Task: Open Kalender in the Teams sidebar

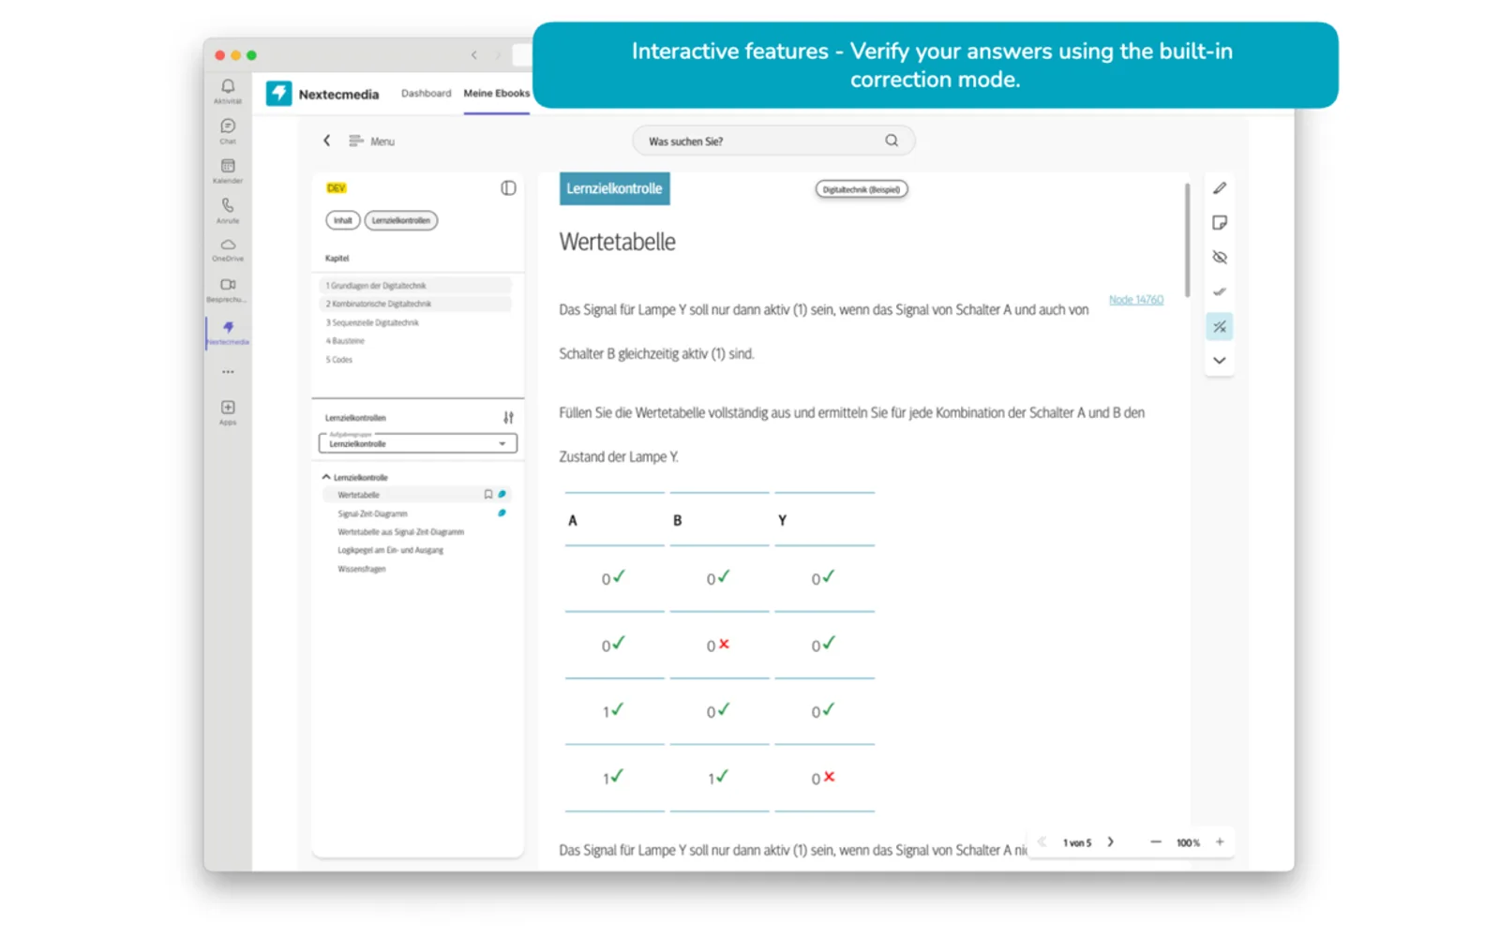Action: [x=228, y=171]
